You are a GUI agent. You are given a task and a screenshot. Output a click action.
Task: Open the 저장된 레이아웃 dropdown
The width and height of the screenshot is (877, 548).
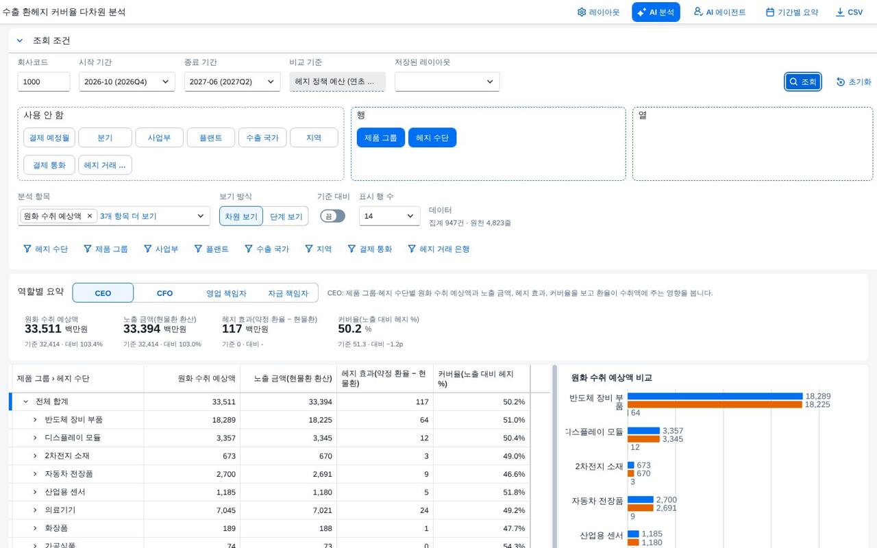pyautogui.click(x=447, y=82)
